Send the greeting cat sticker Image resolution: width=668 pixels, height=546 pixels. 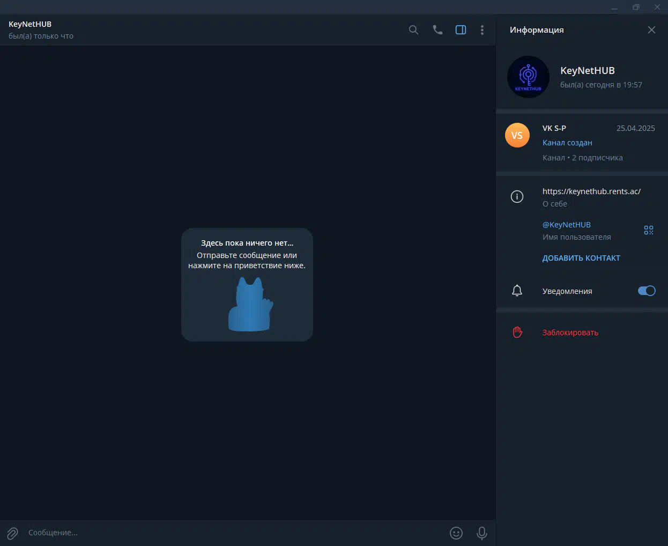[250, 304]
